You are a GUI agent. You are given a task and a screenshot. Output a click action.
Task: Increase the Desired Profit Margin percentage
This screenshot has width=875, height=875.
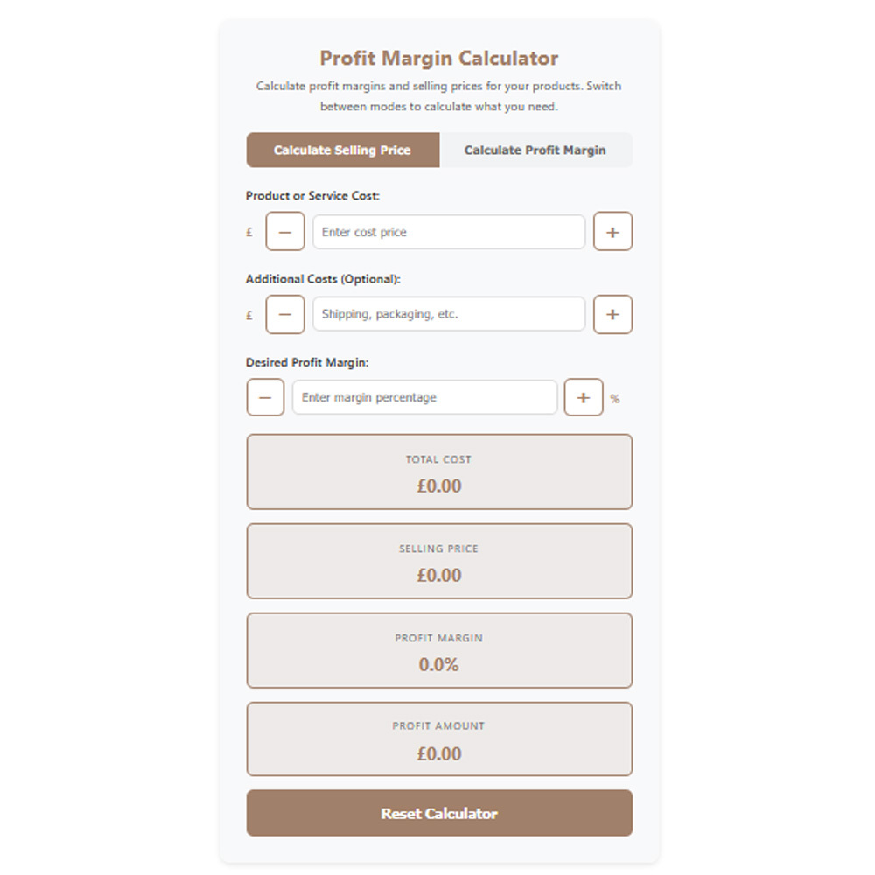[x=584, y=397]
